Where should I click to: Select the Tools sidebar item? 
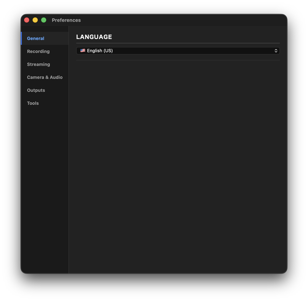click(x=33, y=103)
